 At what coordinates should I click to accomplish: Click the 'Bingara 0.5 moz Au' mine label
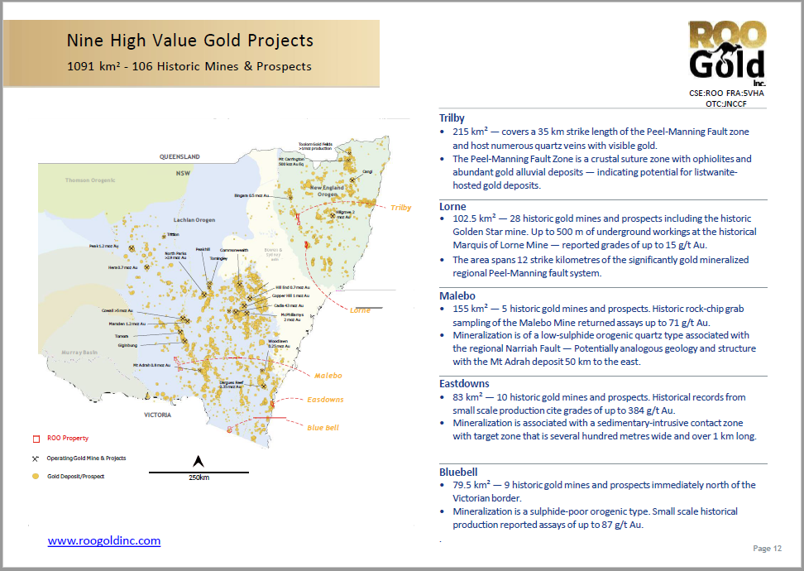click(x=251, y=196)
